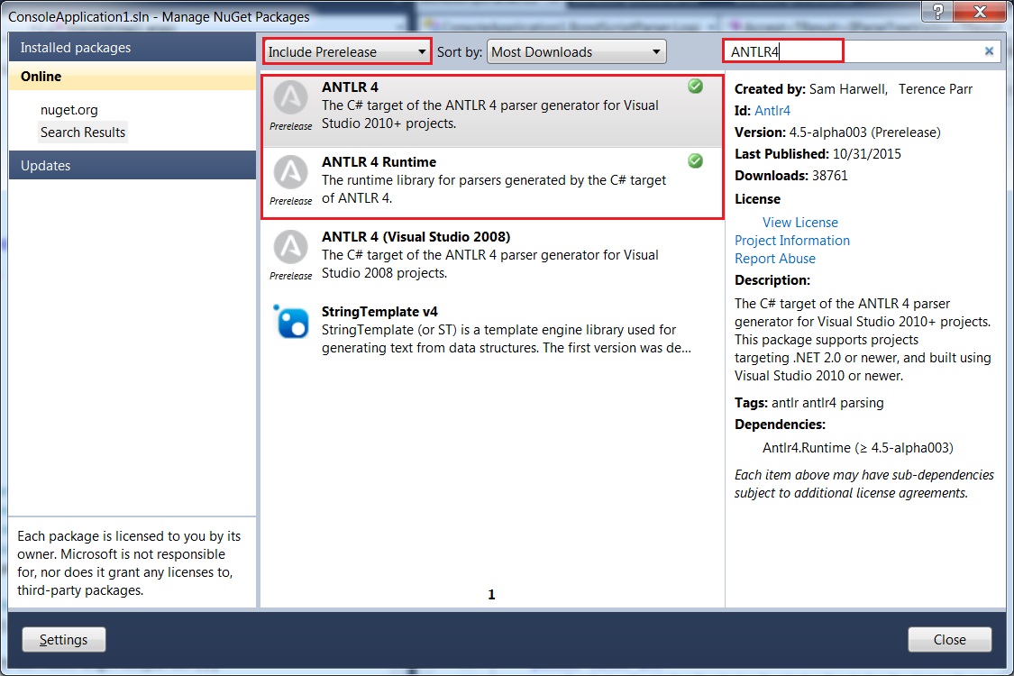The width and height of the screenshot is (1014, 676).
Task: Click the Downloads 38761 text
Action: [x=790, y=176]
